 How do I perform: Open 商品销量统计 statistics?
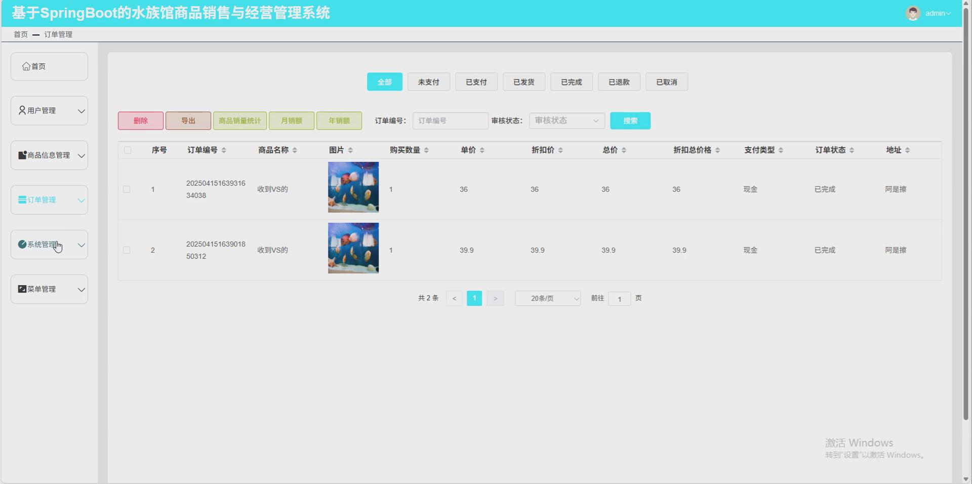240,120
